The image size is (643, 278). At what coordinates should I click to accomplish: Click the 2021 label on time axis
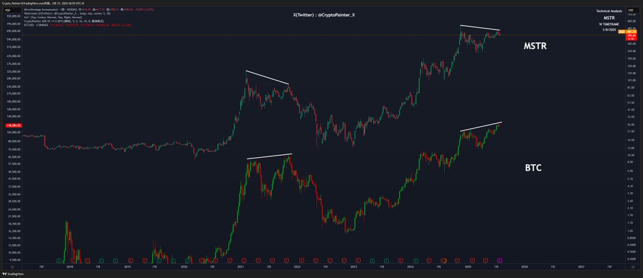tap(241, 267)
